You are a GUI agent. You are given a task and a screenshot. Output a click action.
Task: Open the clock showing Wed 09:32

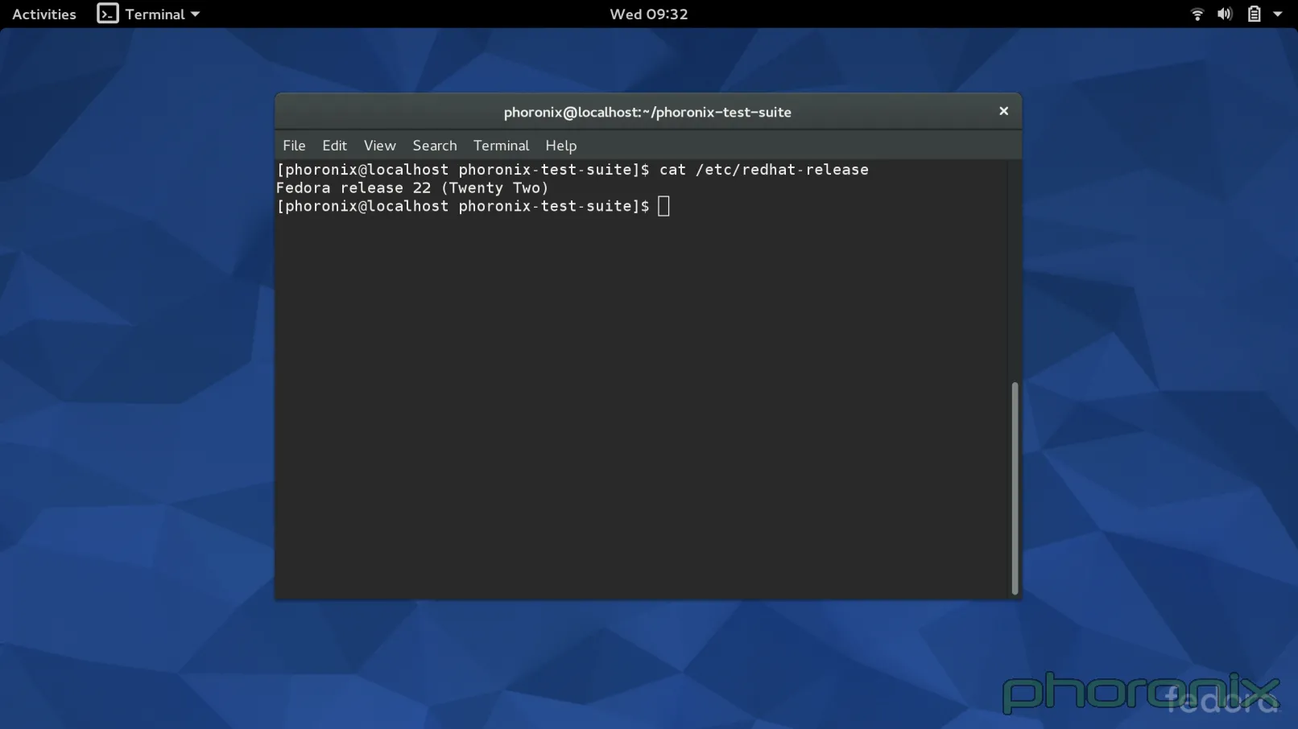click(648, 14)
